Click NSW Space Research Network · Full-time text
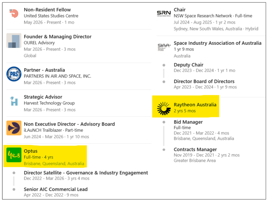The height and width of the screenshot is (202, 268). click(x=213, y=16)
